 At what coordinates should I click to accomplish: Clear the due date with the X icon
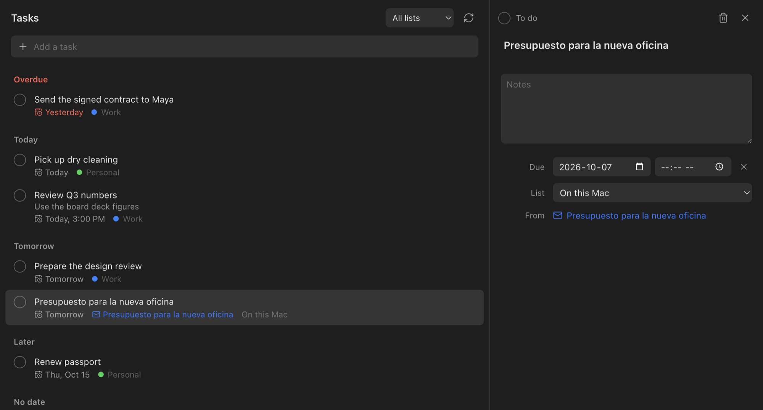(744, 167)
